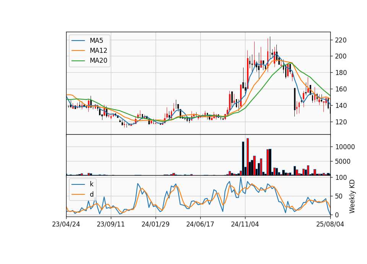Click the k legend label in KD panel
The image size is (367, 264).
pyautogui.click(x=91, y=184)
